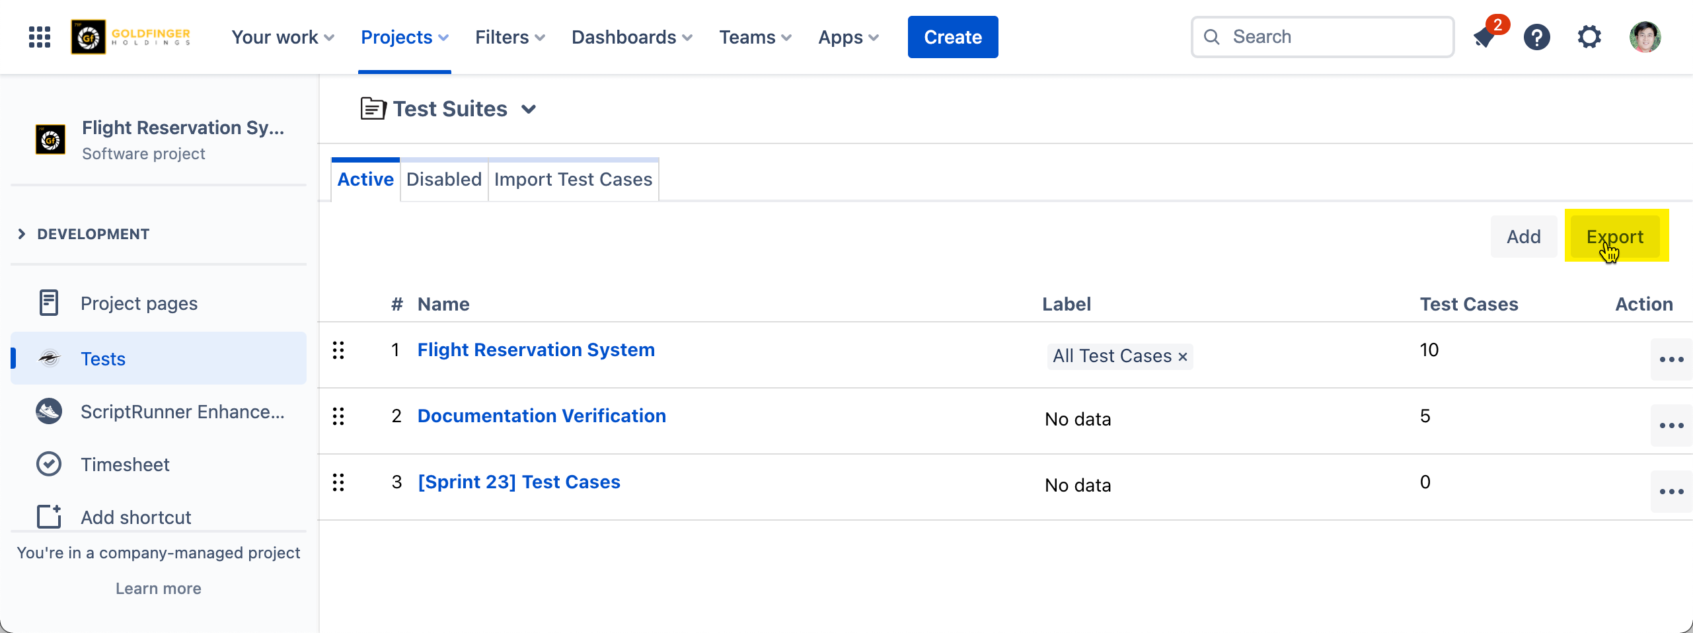The image size is (1693, 633).
Task: Open the Your work dropdown menu
Action: (x=282, y=37)
